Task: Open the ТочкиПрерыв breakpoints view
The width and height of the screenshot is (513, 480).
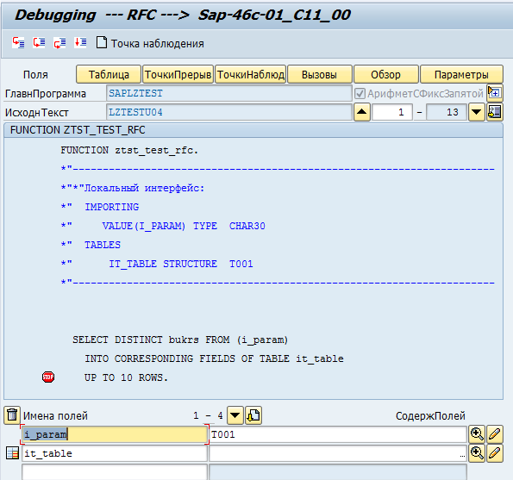Action: pyautogui.click(x=178, y=75)
